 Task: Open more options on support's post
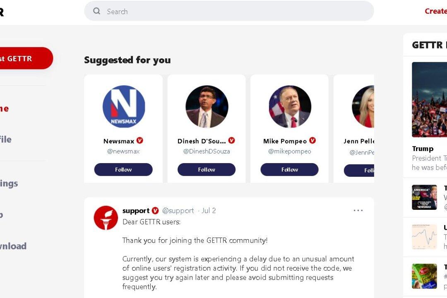tap(358, 210)
